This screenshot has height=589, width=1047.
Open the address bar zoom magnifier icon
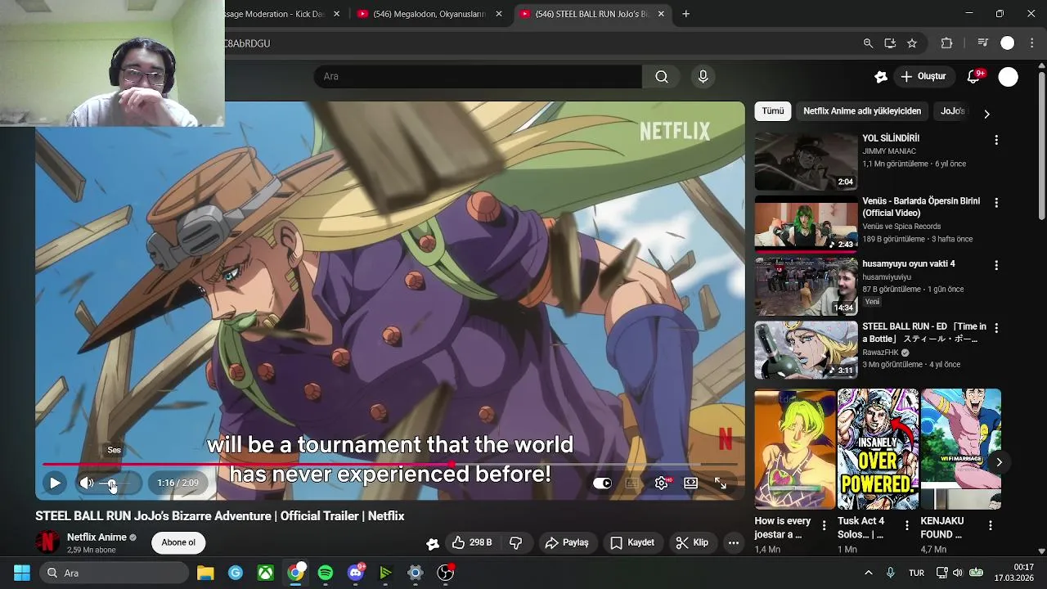tap(868, 43)
